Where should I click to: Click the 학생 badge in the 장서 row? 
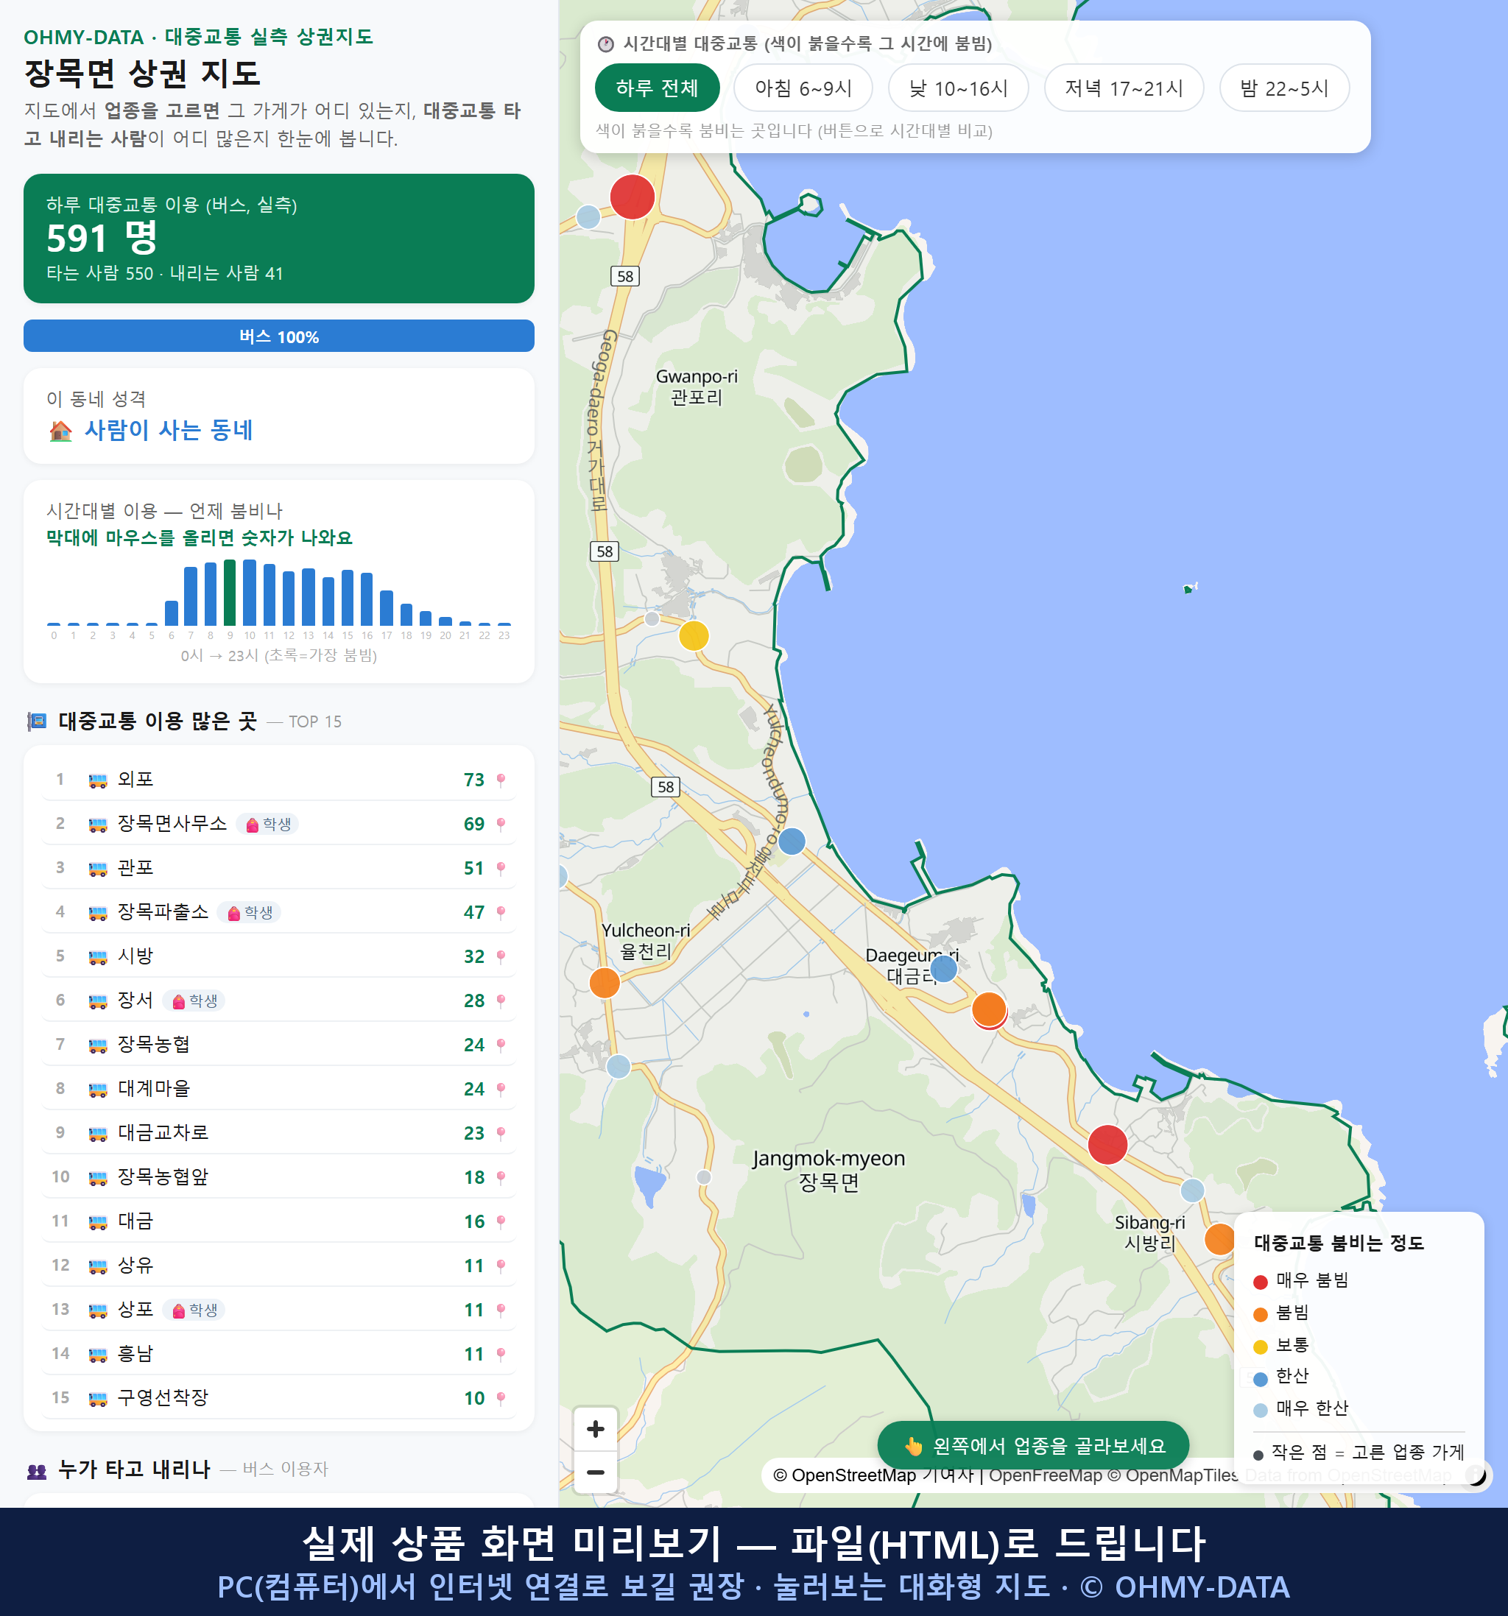pyautogui.click(x=194, y=1001)
